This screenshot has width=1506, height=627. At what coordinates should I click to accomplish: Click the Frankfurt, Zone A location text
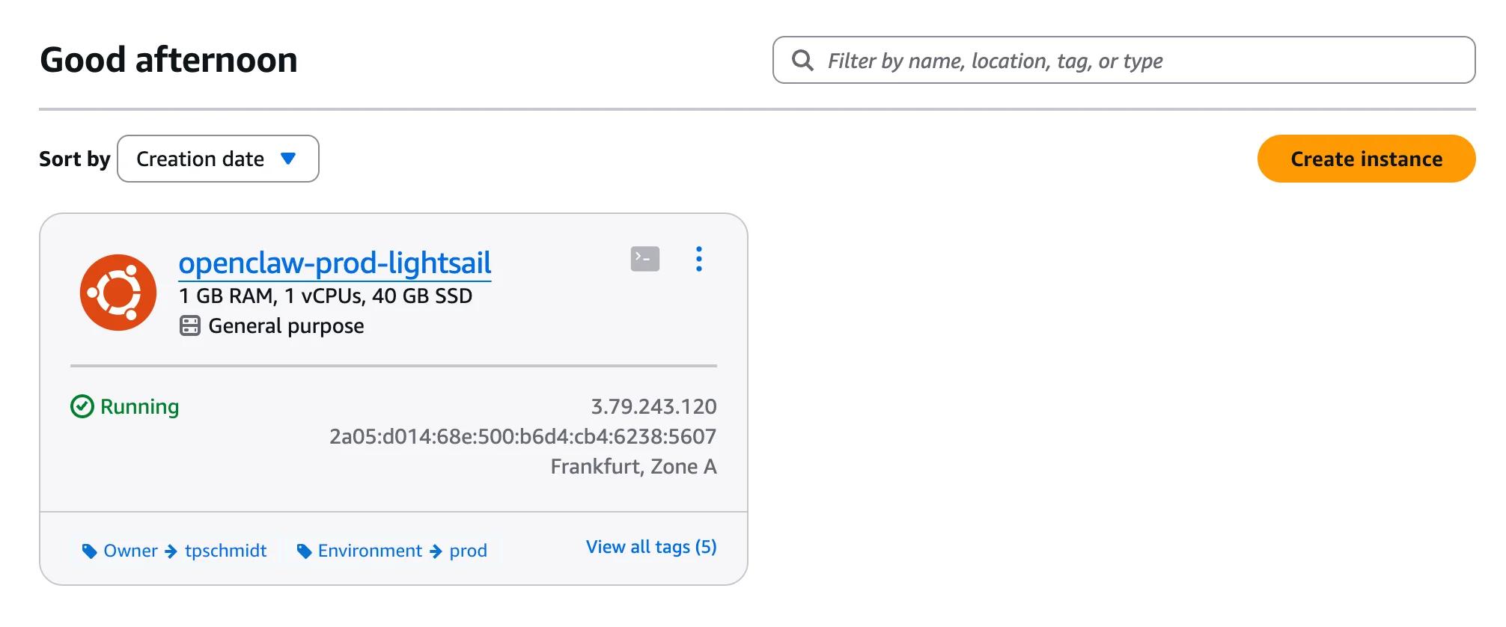pos(633,466)
